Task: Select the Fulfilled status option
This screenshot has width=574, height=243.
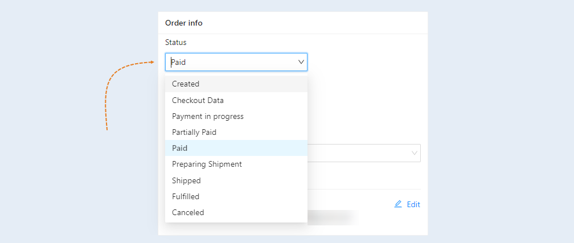Action: 236,196
